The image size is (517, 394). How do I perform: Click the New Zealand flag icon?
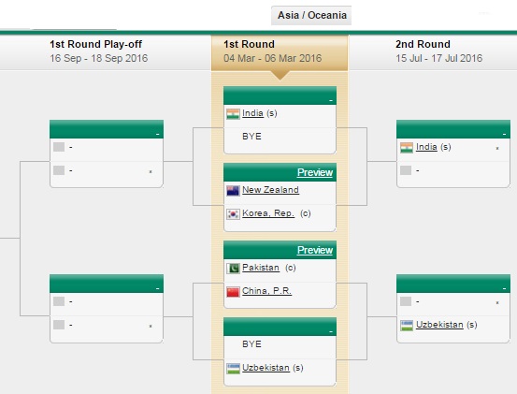(x=233, y=191)
